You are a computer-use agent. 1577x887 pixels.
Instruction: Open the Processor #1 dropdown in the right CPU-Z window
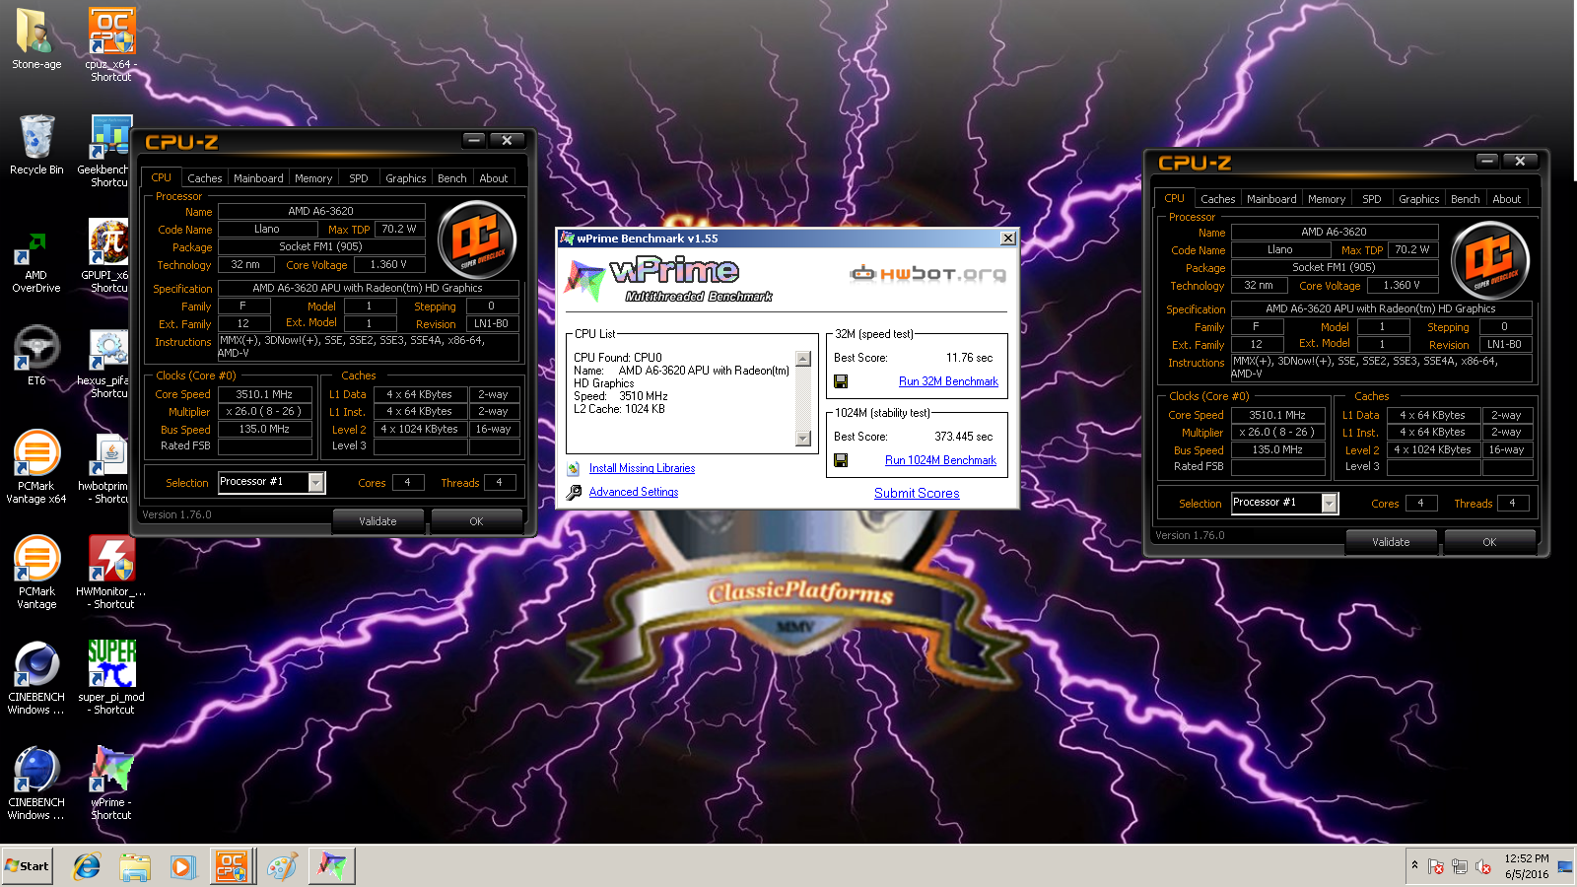(x=1330, y=503)
